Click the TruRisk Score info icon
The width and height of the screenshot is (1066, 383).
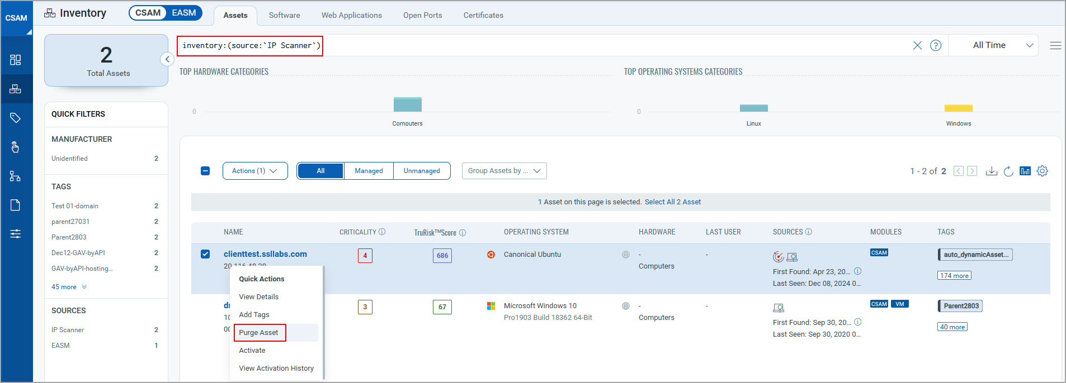click(x=463, y=233)
